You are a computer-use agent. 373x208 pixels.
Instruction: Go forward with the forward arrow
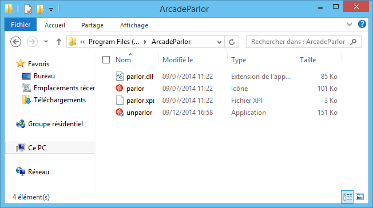pyautogui.click(x=32, y=42)
